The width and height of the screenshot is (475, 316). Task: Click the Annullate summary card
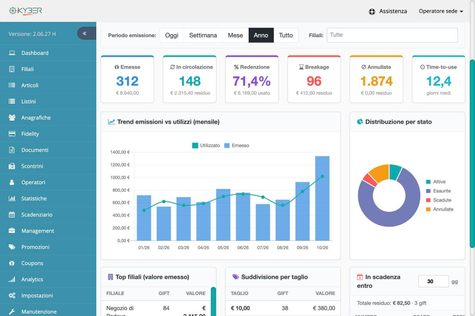point(376,79)
